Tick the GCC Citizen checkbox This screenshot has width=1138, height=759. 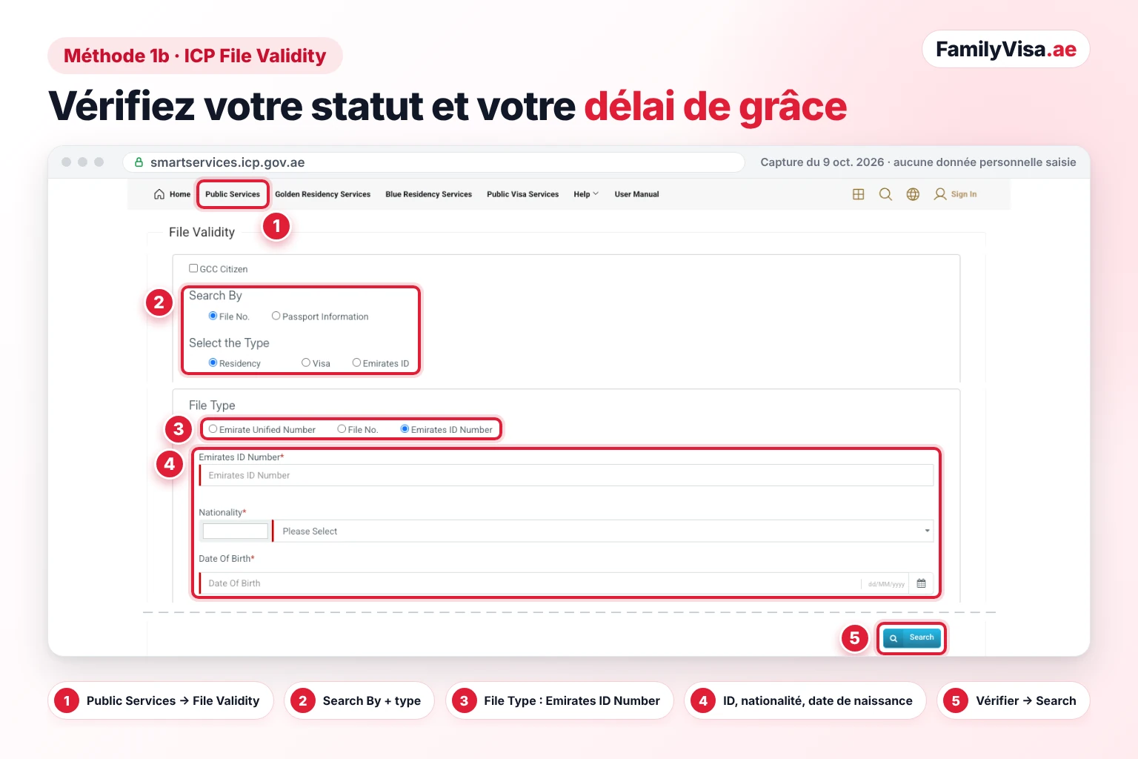193,268
